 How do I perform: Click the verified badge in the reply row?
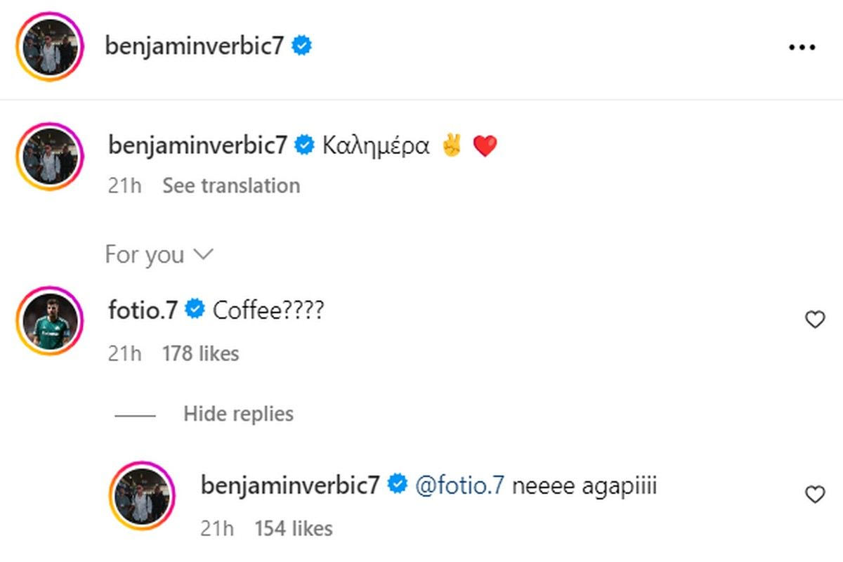(398, 485)
